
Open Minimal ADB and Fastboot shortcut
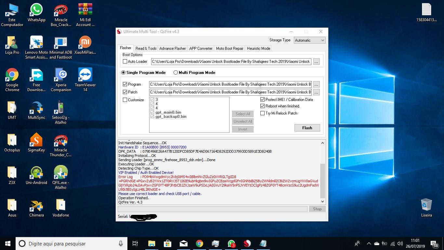[x=61, y=47]
